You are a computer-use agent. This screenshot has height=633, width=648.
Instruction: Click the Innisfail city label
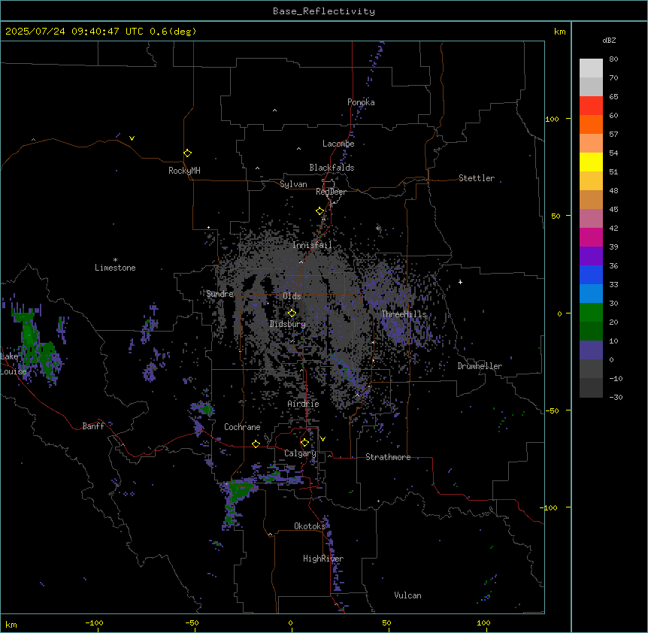coord(312,245)
